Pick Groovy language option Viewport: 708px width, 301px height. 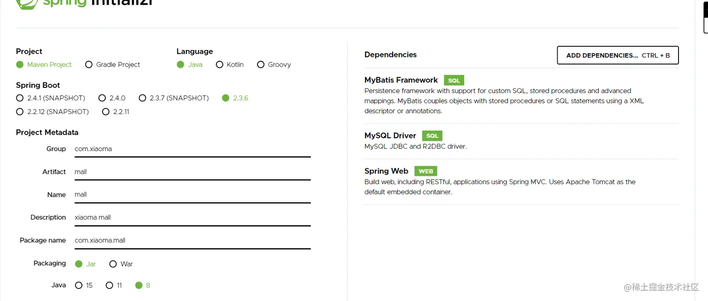261,64
